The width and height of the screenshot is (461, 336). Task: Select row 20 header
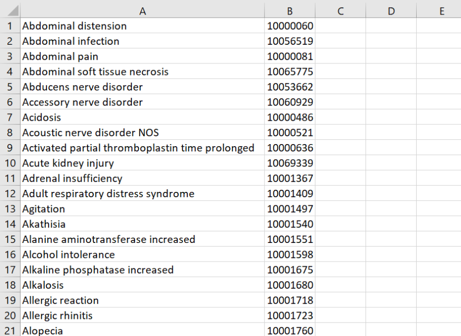click(10, 315)
